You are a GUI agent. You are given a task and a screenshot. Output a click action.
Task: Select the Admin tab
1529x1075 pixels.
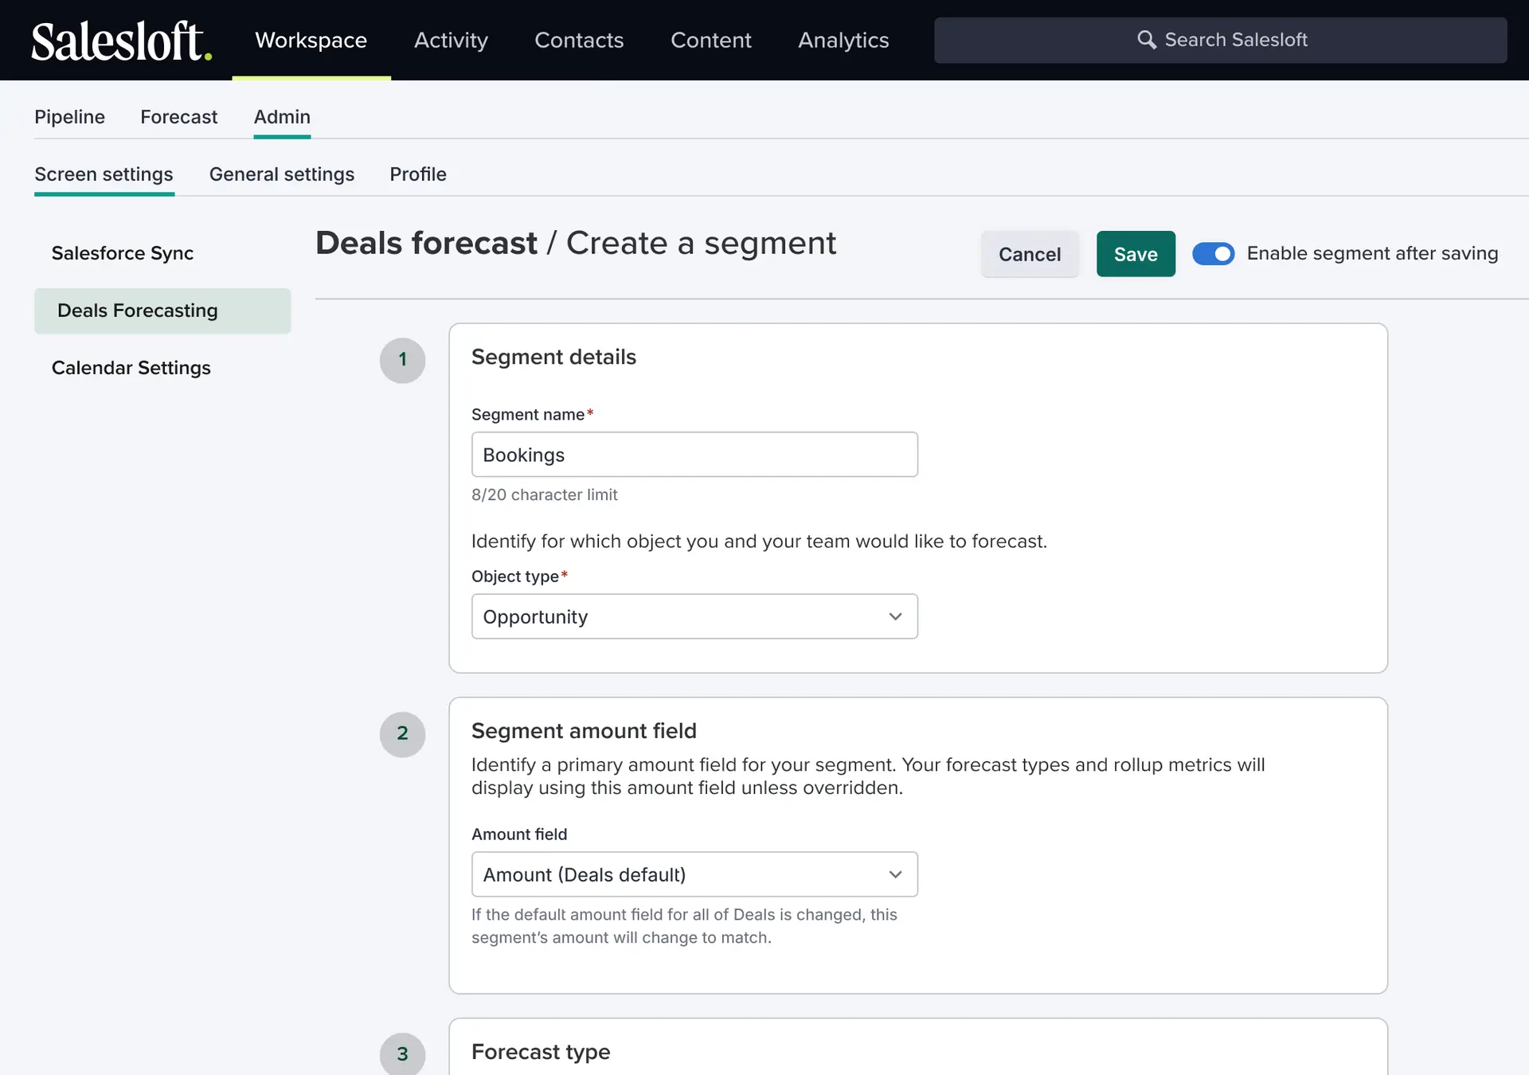[282, 117]
